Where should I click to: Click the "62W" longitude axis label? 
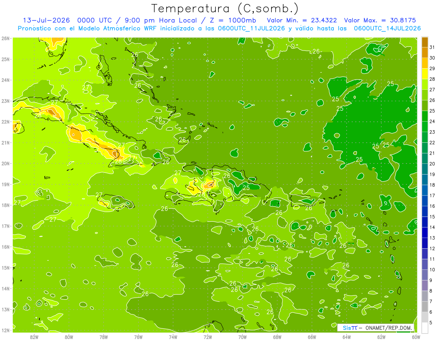(x=381, y=337)
